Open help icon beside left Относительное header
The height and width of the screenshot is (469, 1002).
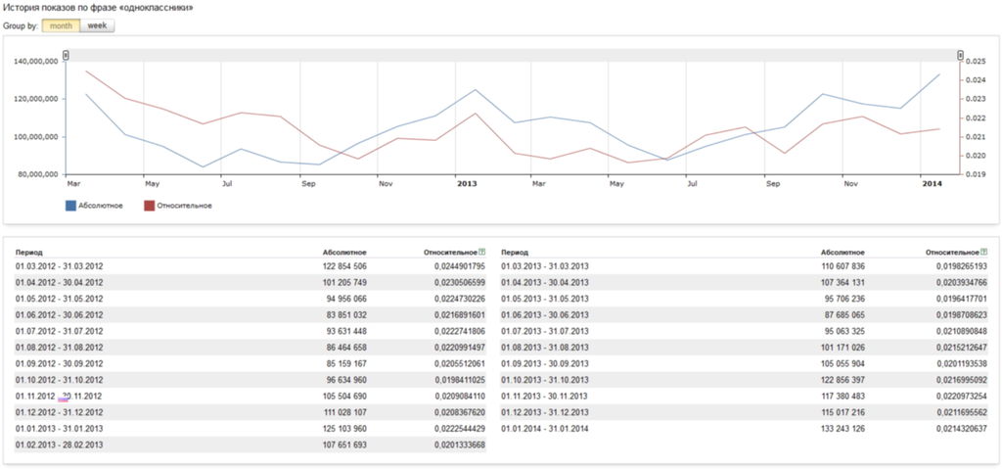pyautogui.click(x=482, y=252)
